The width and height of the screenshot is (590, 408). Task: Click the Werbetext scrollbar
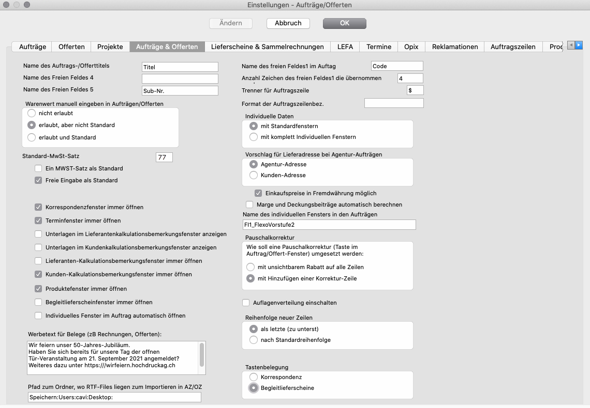(201, 355)
